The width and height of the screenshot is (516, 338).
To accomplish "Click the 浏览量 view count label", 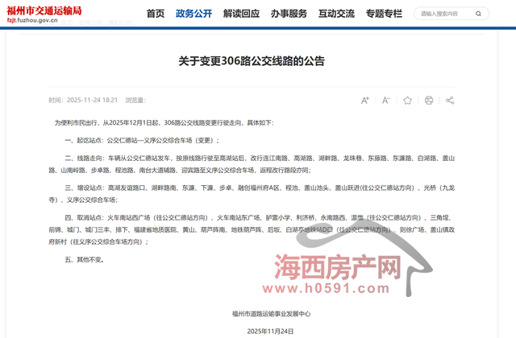I will coord(135,101).
